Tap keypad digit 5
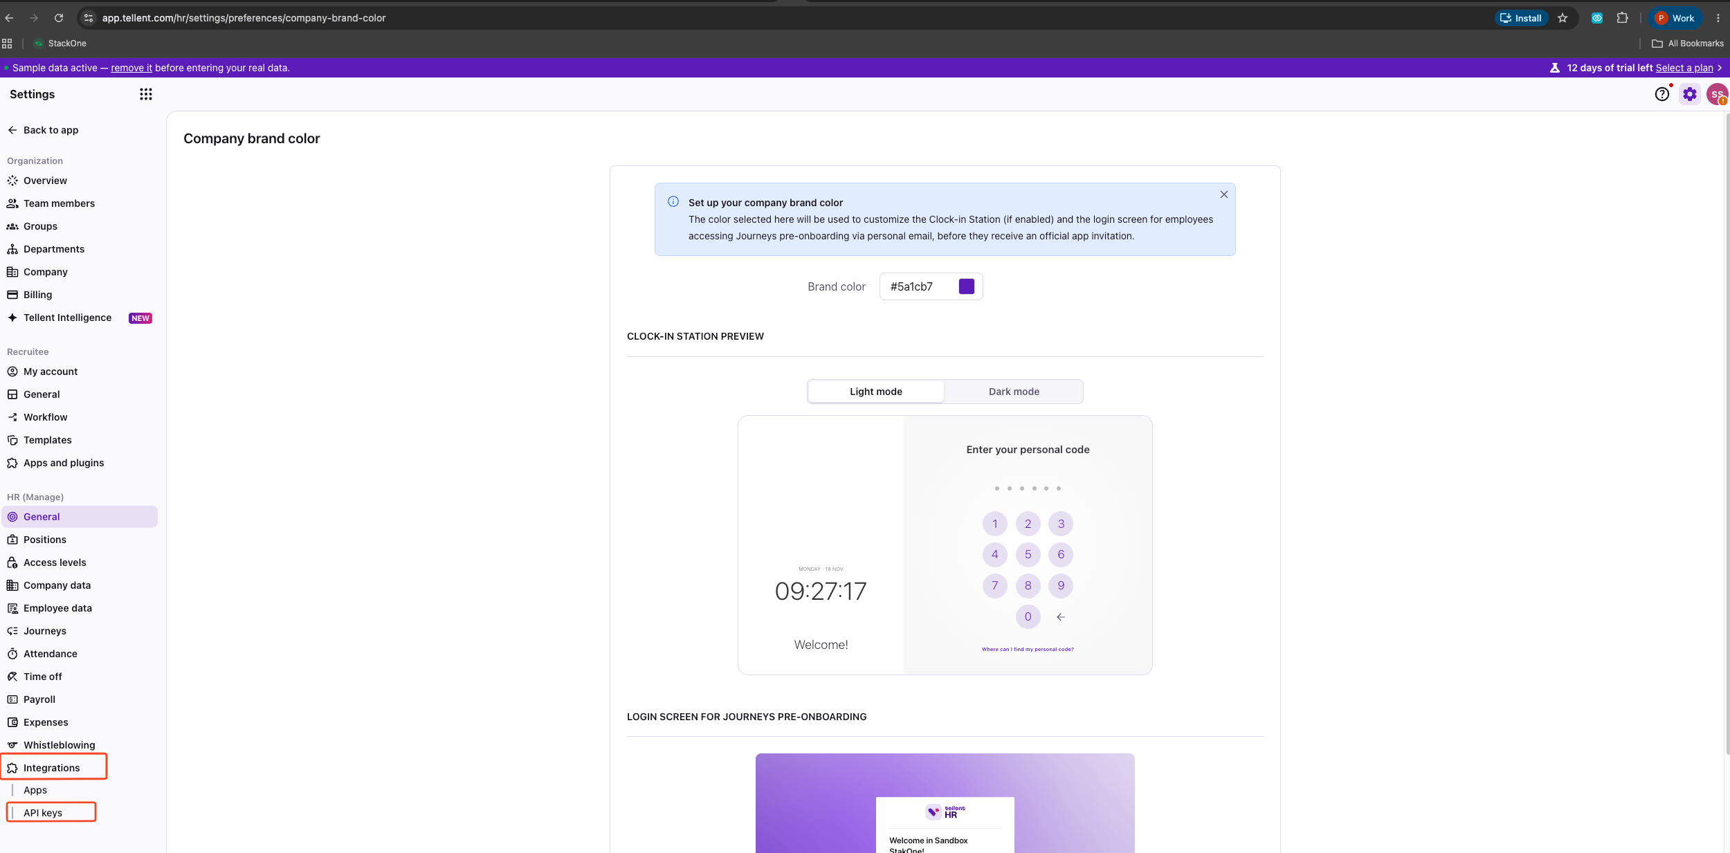Screen dimensions: 1730x853 pyautogui.click(x=1028, y=554)
